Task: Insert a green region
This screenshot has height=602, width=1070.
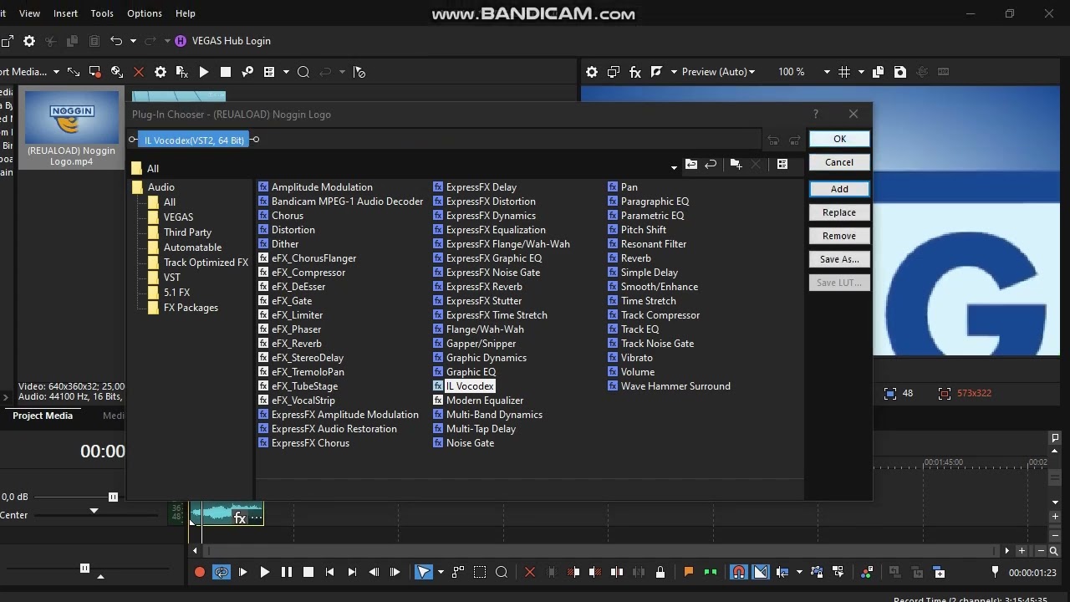Action: coord(711,572)
